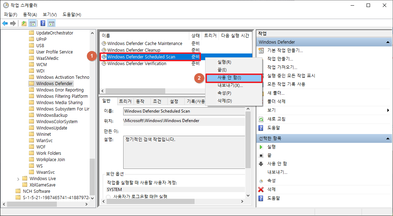Open Help using the question mark toolbar icon
The image size is (393, 216).
pyautogui.click(x=43, y=23)
